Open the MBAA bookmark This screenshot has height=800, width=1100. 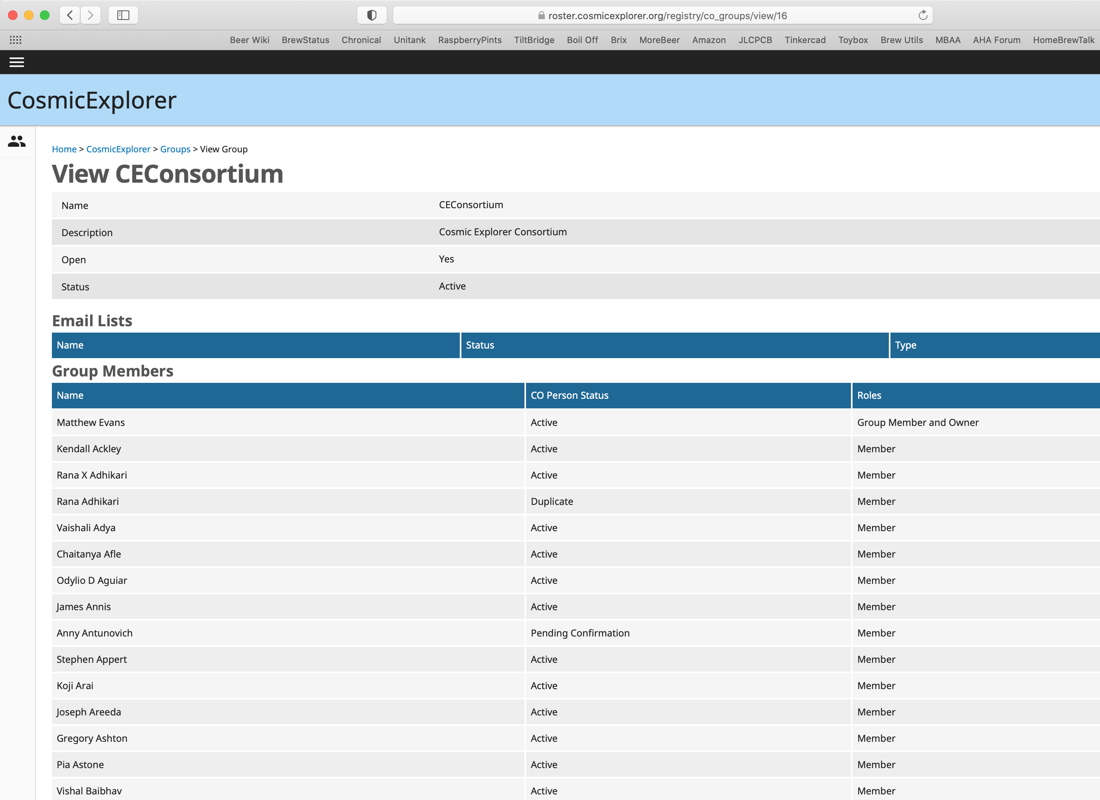click(x=948, y=40)
